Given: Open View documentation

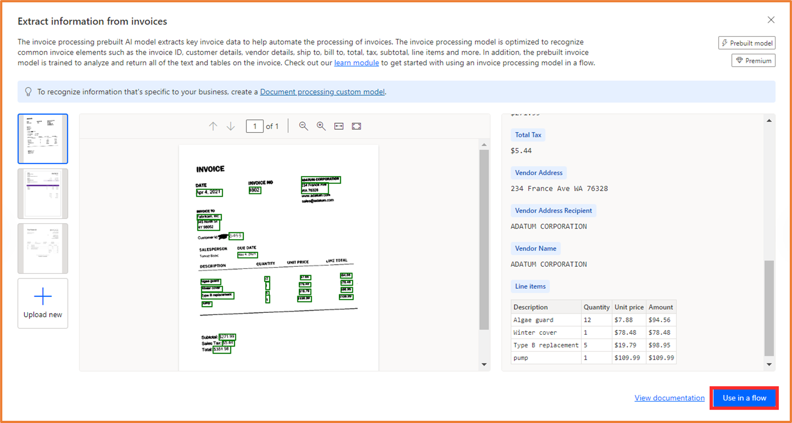Looking at the screenshot, I should (669, 398).
